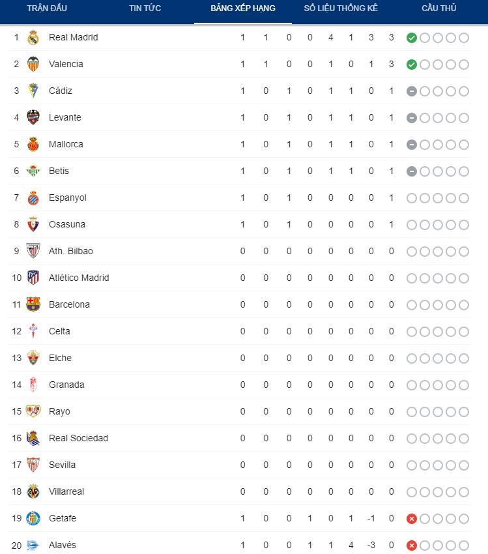Viewport: 488px width, 554px height.
Task: Click Real Madrid's green win indicator
Action: coord(412,38)
